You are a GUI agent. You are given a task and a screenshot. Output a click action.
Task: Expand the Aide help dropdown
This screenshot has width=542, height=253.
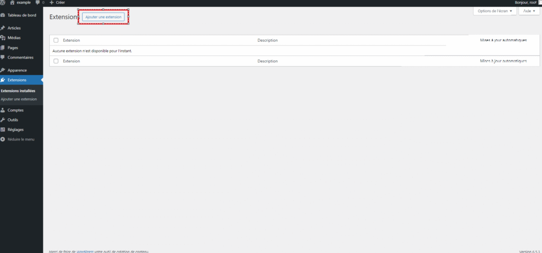pyautogui.click(x=529, y=11)
